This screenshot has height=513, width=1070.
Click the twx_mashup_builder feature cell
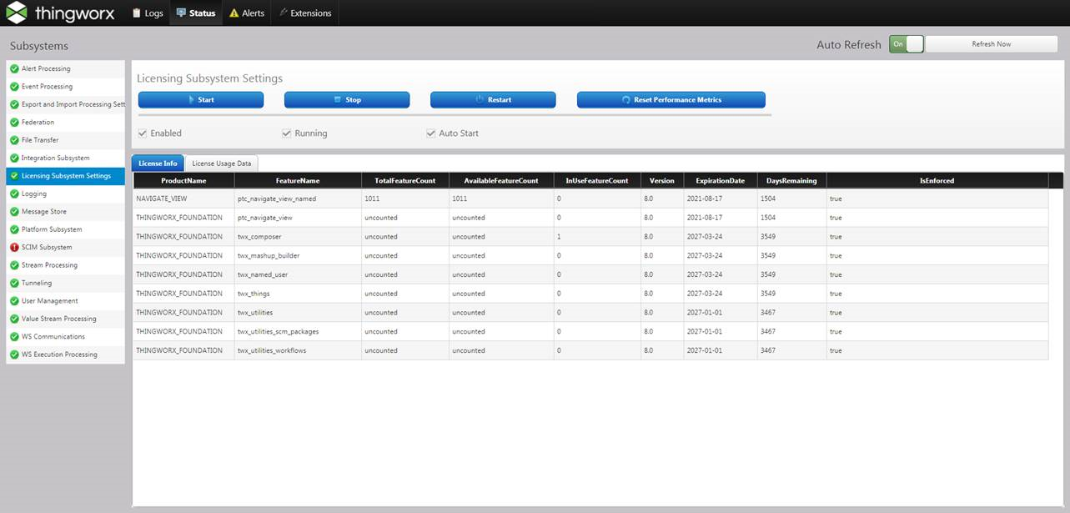(x=298, y=256)
